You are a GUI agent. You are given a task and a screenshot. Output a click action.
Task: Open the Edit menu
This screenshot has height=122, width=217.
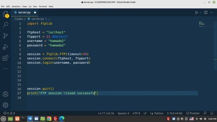tap(8, 6)
